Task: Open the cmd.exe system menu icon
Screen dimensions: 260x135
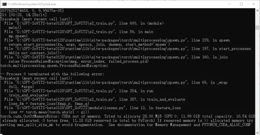Action: (x=4, y=4)
